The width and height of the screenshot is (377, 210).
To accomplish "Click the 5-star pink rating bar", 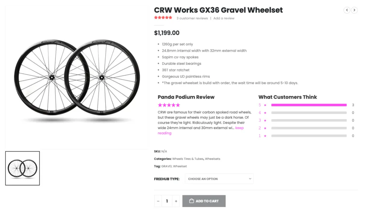I will point(309,105).
